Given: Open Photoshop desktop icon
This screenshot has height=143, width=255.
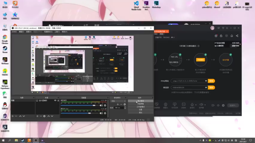Looking at the screenshot, I should point(156,4).
